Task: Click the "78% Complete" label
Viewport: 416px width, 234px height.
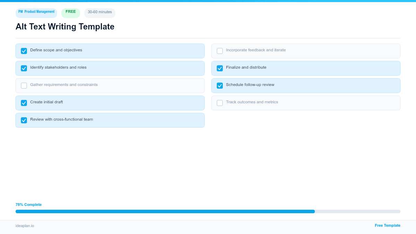Action: 28,205
